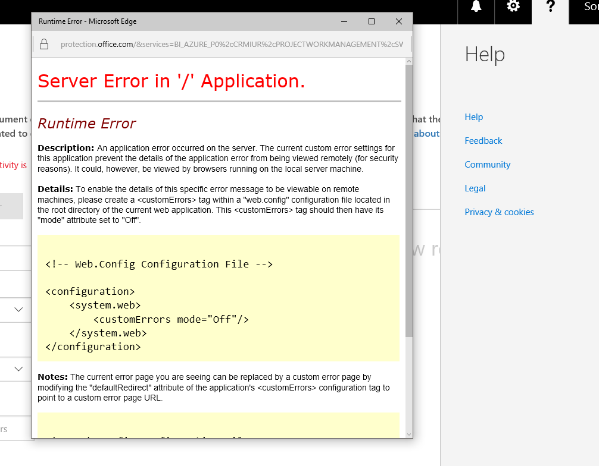Open the Legal link
The image size is (599, 466).
[x=475, y=188]
